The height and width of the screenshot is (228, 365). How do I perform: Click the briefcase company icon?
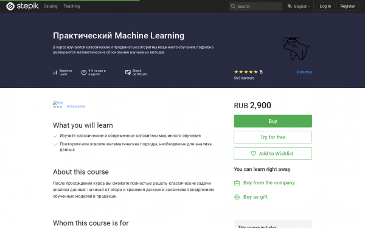click(x=237, y=183)
